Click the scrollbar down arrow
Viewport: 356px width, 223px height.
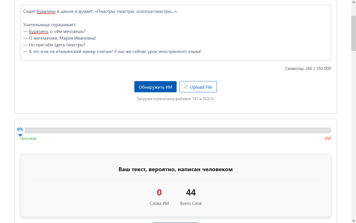353,220
